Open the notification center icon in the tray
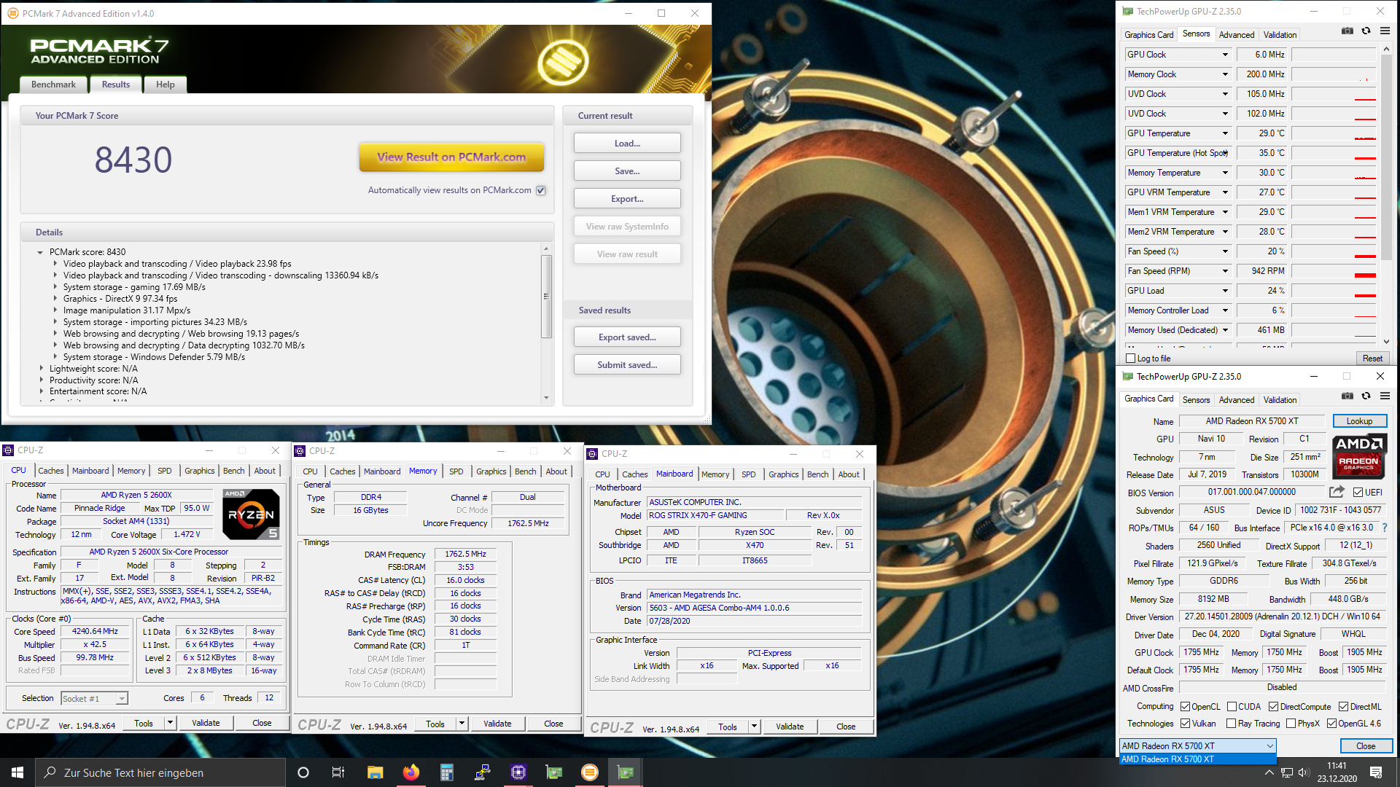Viewport: 1400px width, 787px height. pos(1376,772)
